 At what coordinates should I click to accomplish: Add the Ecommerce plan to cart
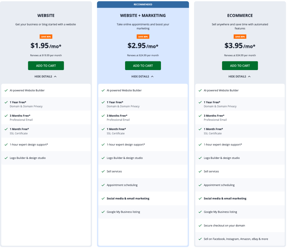point(240,65)
